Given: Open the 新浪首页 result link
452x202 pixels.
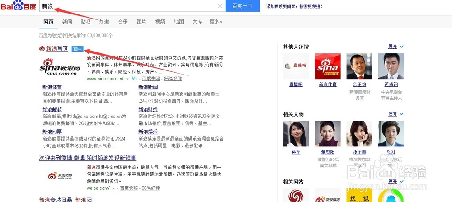Looking at the screenshot, I should [57, 49].
